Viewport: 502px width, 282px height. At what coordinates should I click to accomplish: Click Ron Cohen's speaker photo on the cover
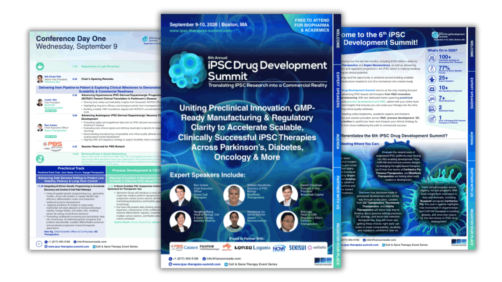tap(180, 195)
